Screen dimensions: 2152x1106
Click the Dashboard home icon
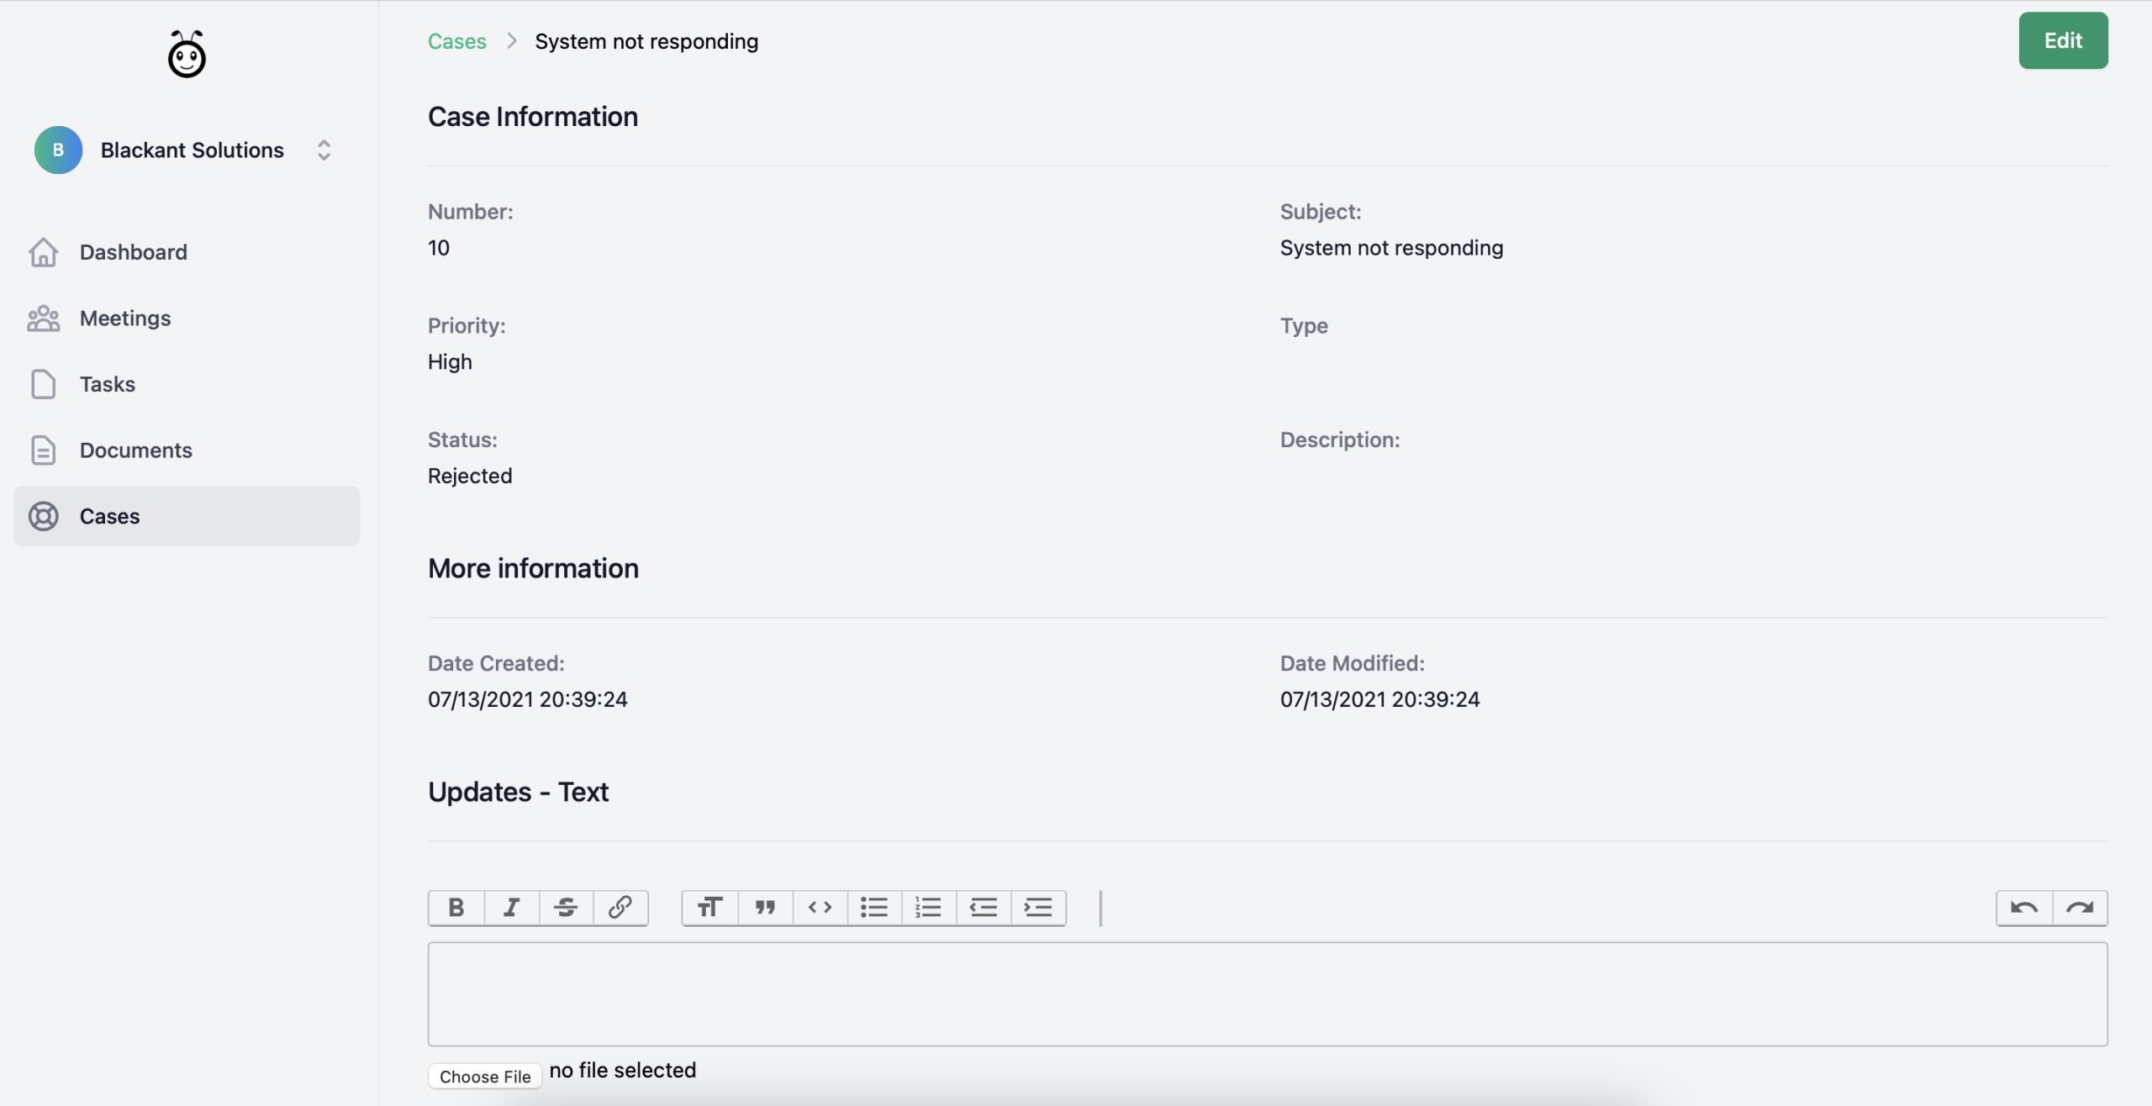[43, 252]
